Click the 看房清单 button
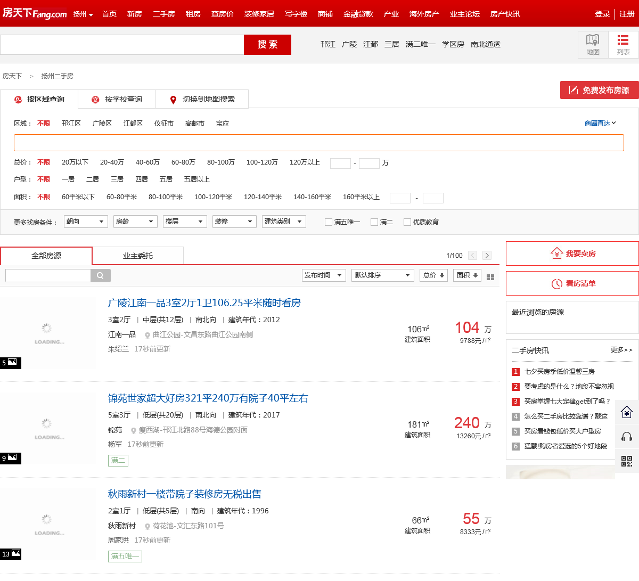The image size is (639, 581). [x=572, y=283]
